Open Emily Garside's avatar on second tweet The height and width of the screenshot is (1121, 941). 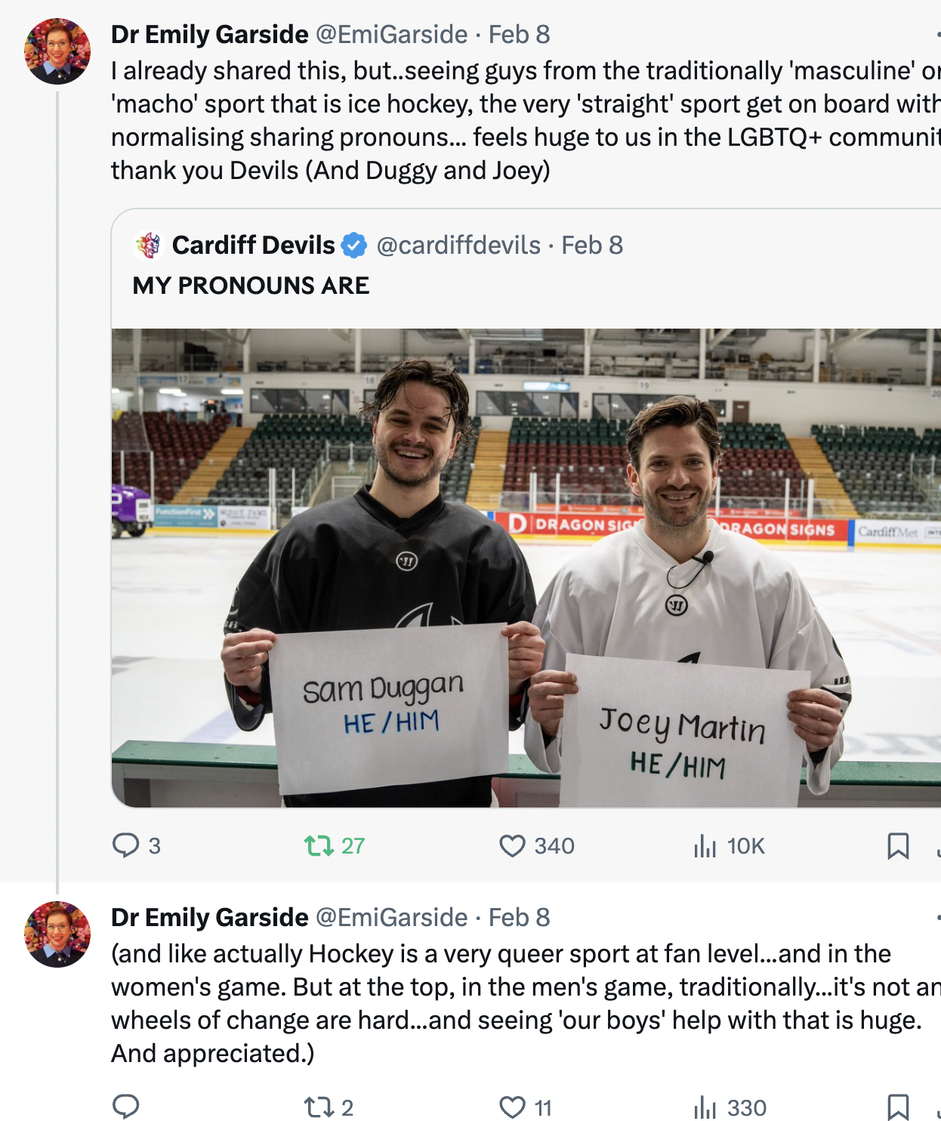pyautogui.click(x=57, y=934)
